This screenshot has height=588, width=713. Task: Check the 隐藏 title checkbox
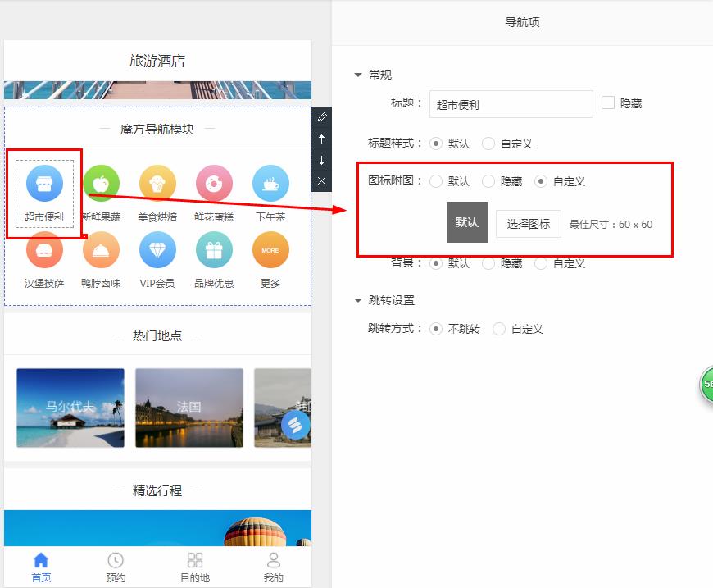click(x=608, y=103)
